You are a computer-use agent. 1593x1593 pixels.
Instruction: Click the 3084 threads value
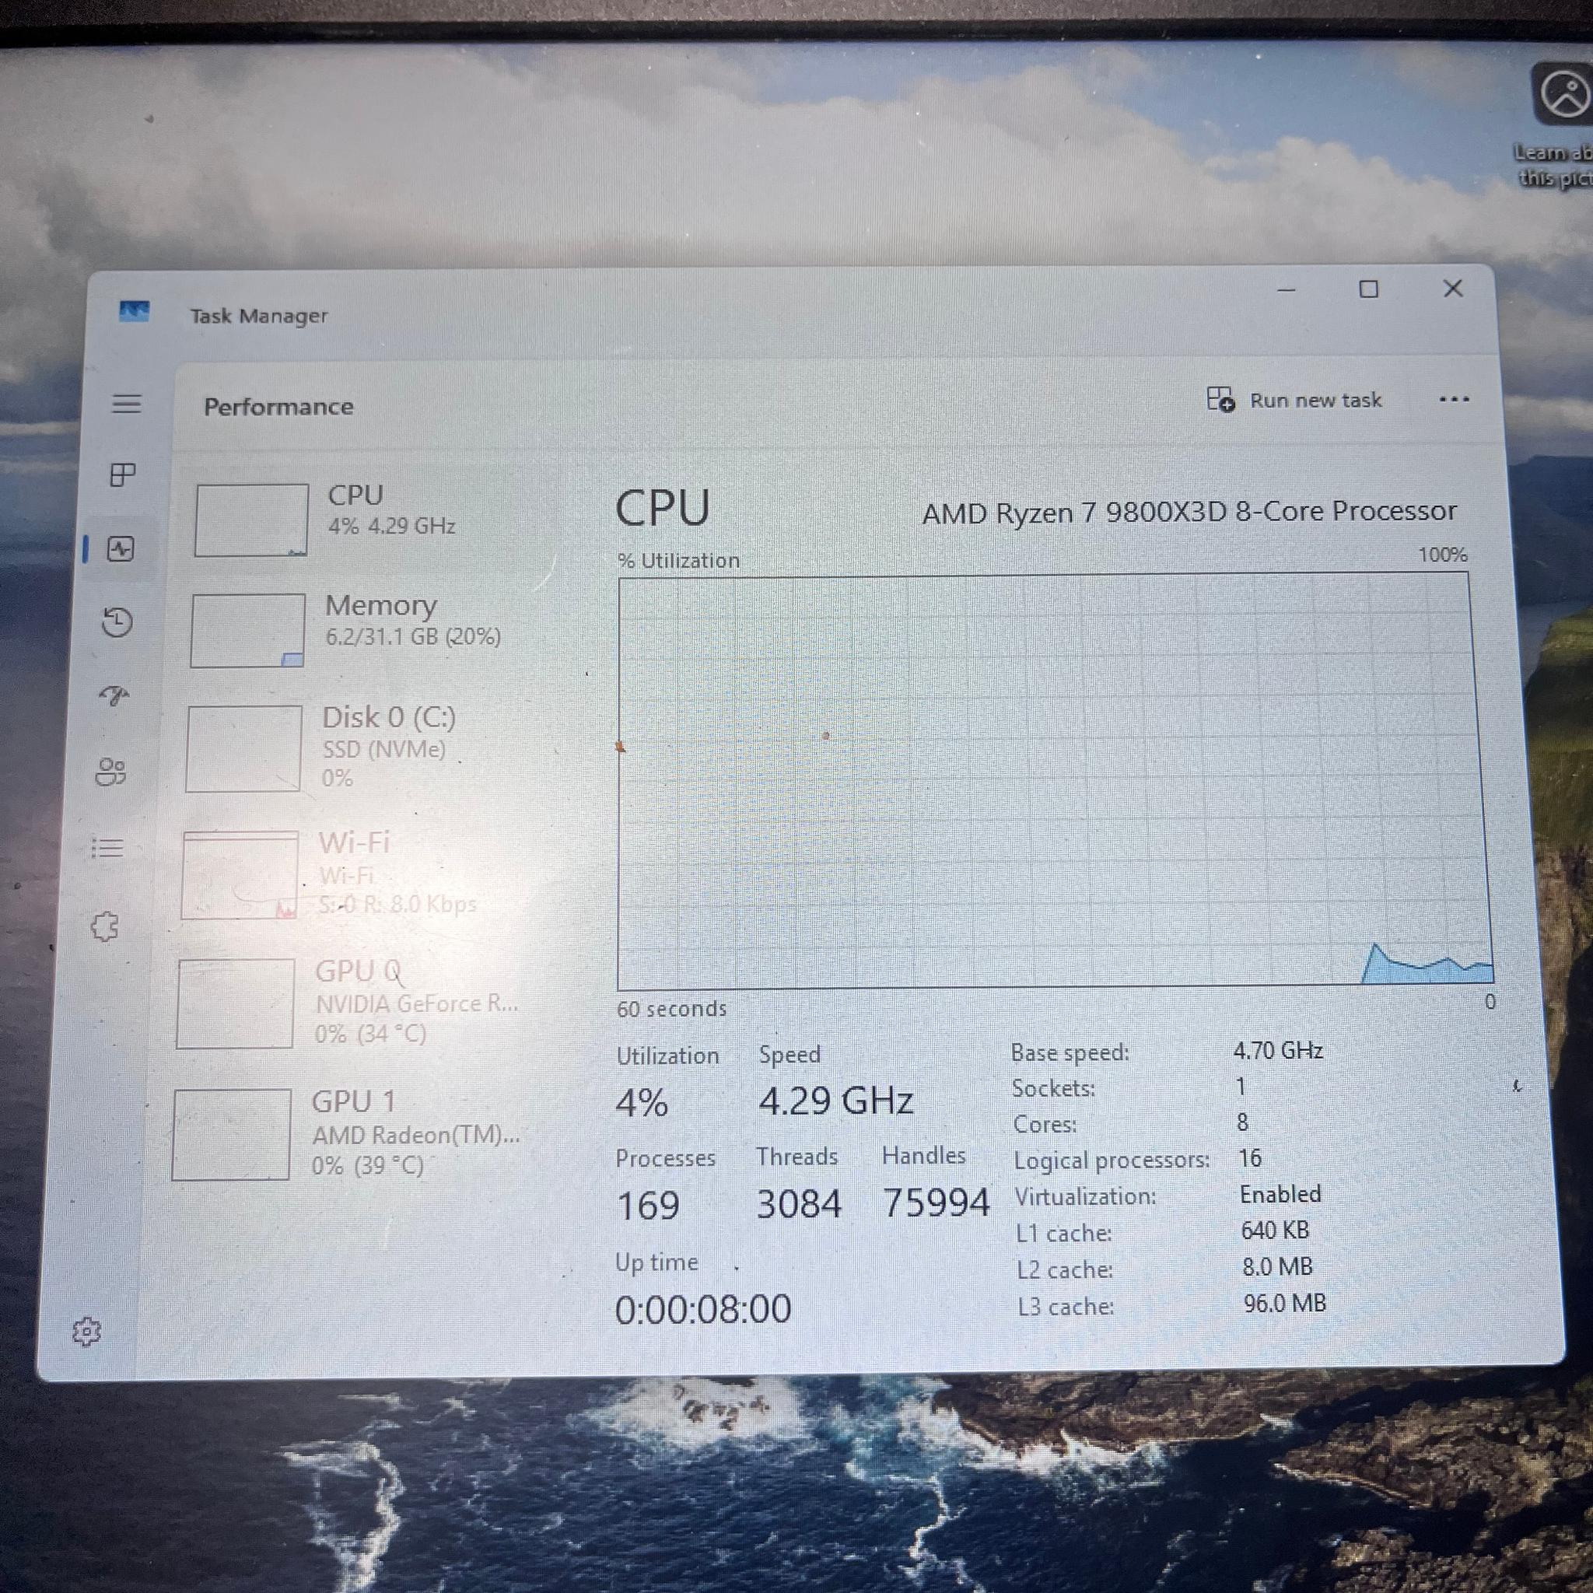pyautogui.click(x=799, y=1204)
